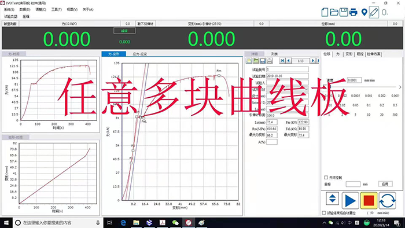The image size is (405, 228).
Task: Open the PDF reader taskbar icon
Action: click(162, 223)
